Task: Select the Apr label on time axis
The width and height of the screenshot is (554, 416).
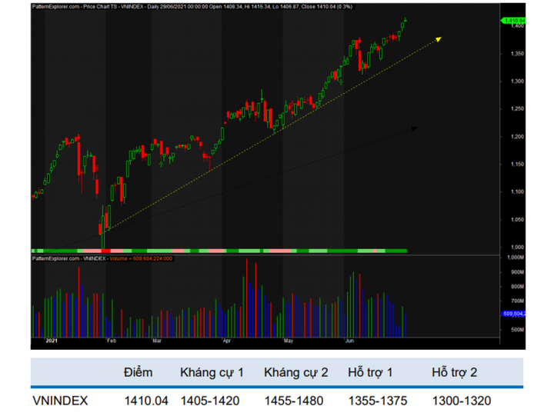Action: pyautogui.click(x=228, y=339)
